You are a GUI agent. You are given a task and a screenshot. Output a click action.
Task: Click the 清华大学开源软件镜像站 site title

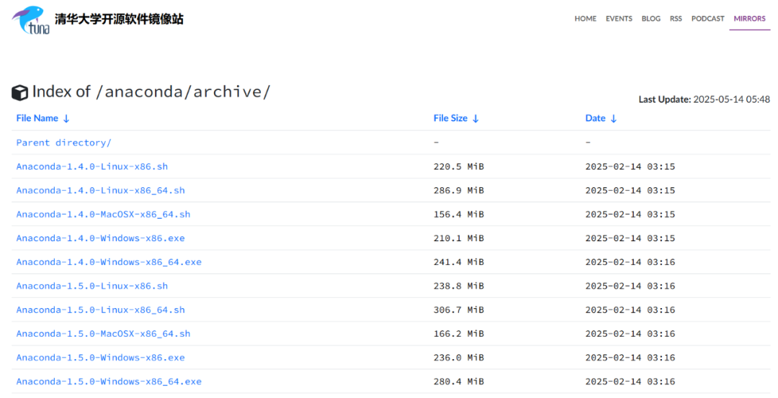click(x=119, y=19)
